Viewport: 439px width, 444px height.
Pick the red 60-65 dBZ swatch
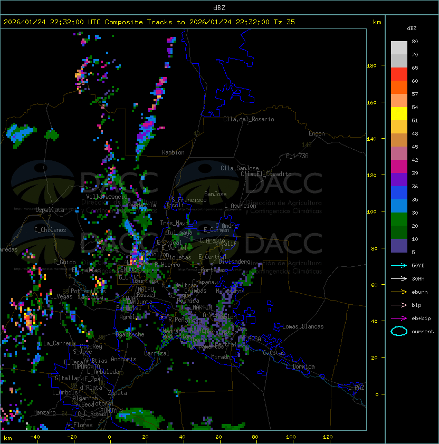[399, 74]
